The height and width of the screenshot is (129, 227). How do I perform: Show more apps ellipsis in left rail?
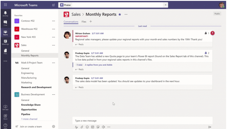pos(5,61)
